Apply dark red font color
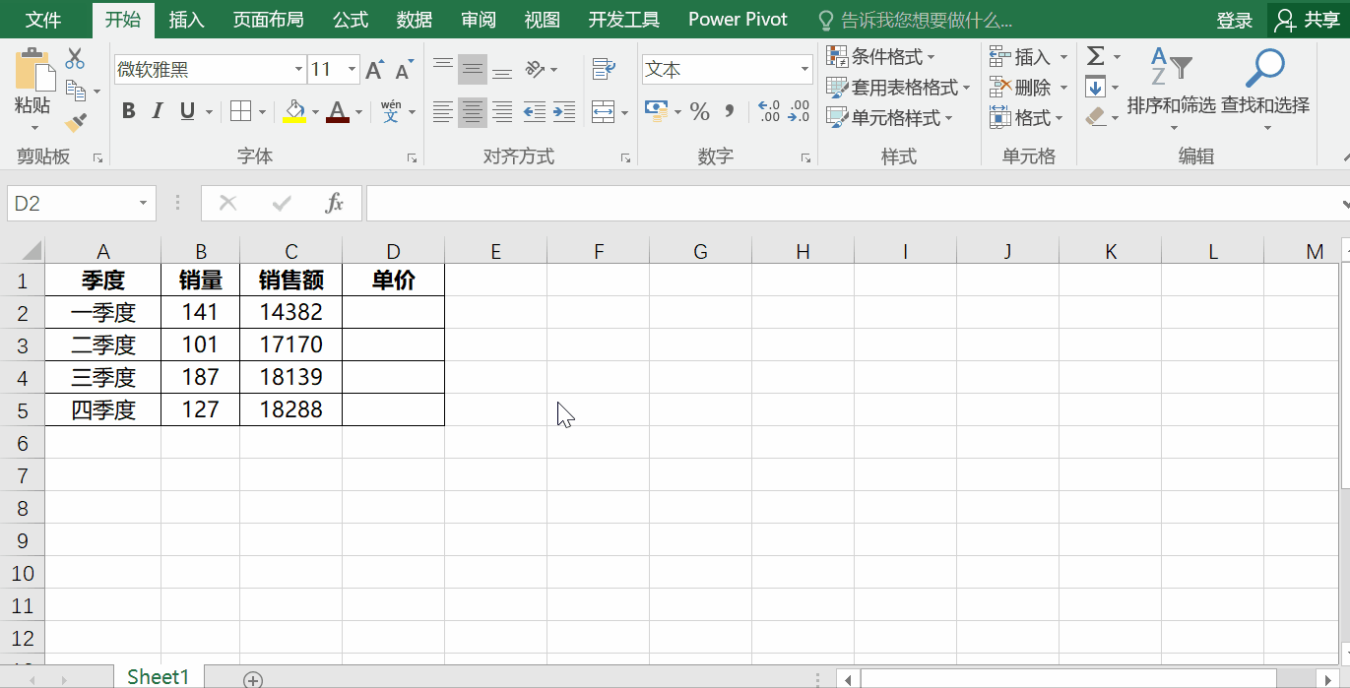This screenshot has width=1350, height=688. [x=338, y=111]
